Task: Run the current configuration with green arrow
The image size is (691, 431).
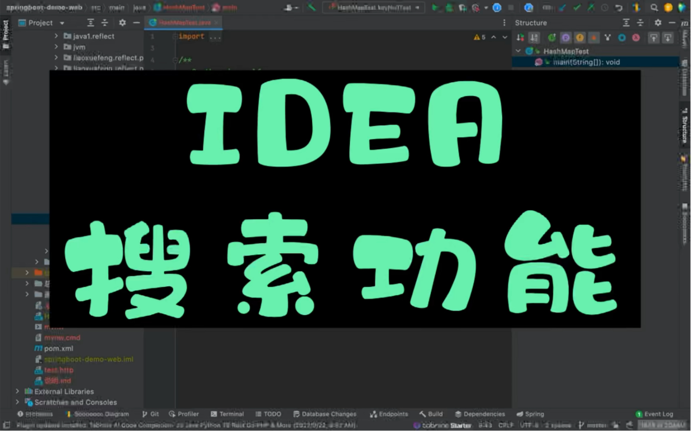Action: point(435,7)
